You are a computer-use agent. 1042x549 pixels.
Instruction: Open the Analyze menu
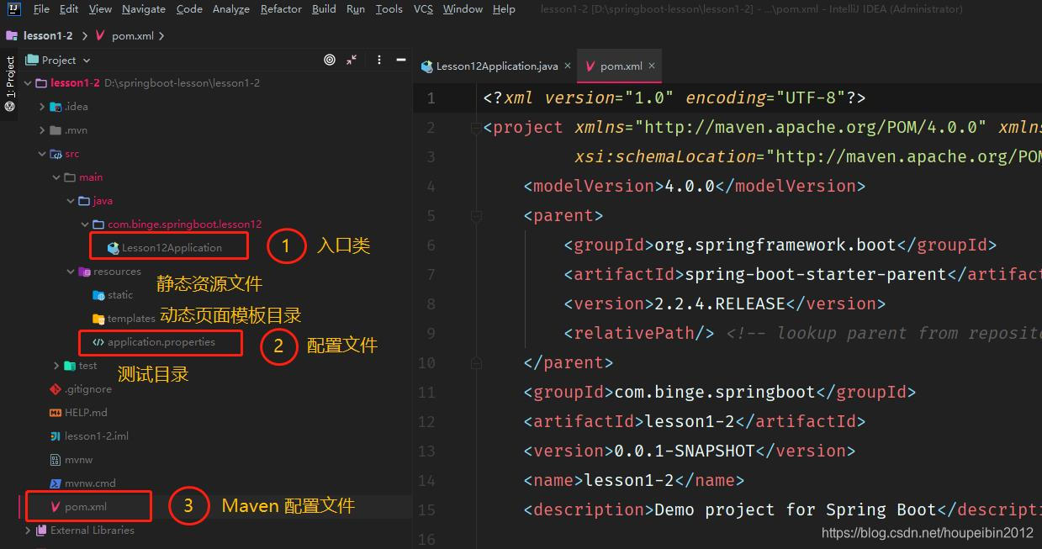pos(230,9)
